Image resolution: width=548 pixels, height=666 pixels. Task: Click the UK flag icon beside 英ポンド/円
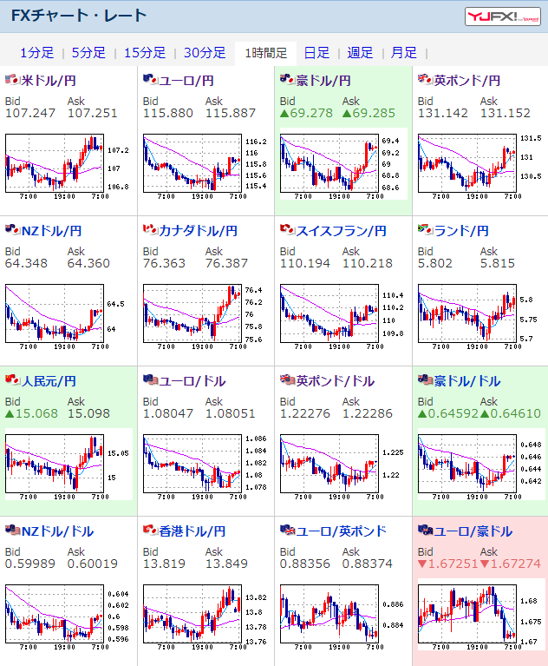pyautogui.click(x=425, y=79)
